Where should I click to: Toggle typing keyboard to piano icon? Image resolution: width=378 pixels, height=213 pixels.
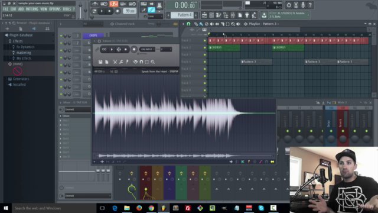click(x=144, y=4)
